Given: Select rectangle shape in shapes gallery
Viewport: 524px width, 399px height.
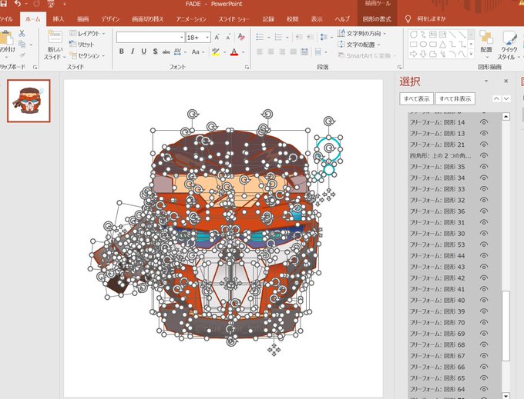Looking at the screenshot, I should click(x=413, y=45).
